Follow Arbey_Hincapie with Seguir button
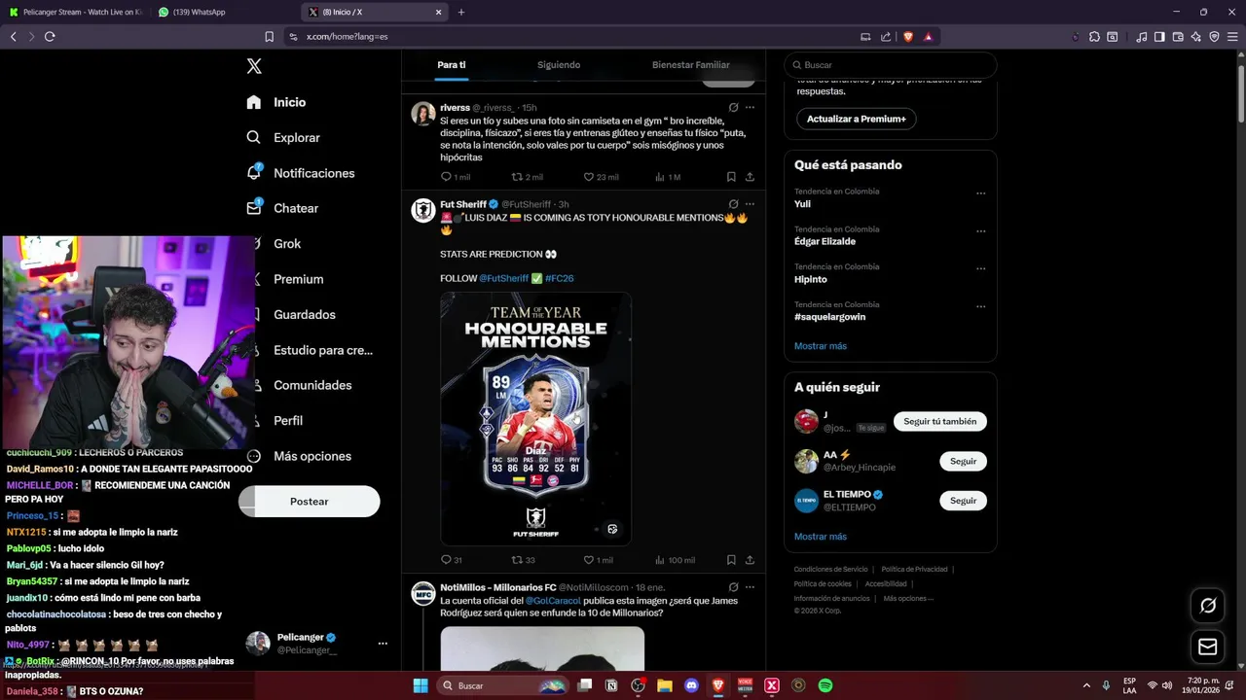This screenshot has height=700, width=1246. [963, 462]
